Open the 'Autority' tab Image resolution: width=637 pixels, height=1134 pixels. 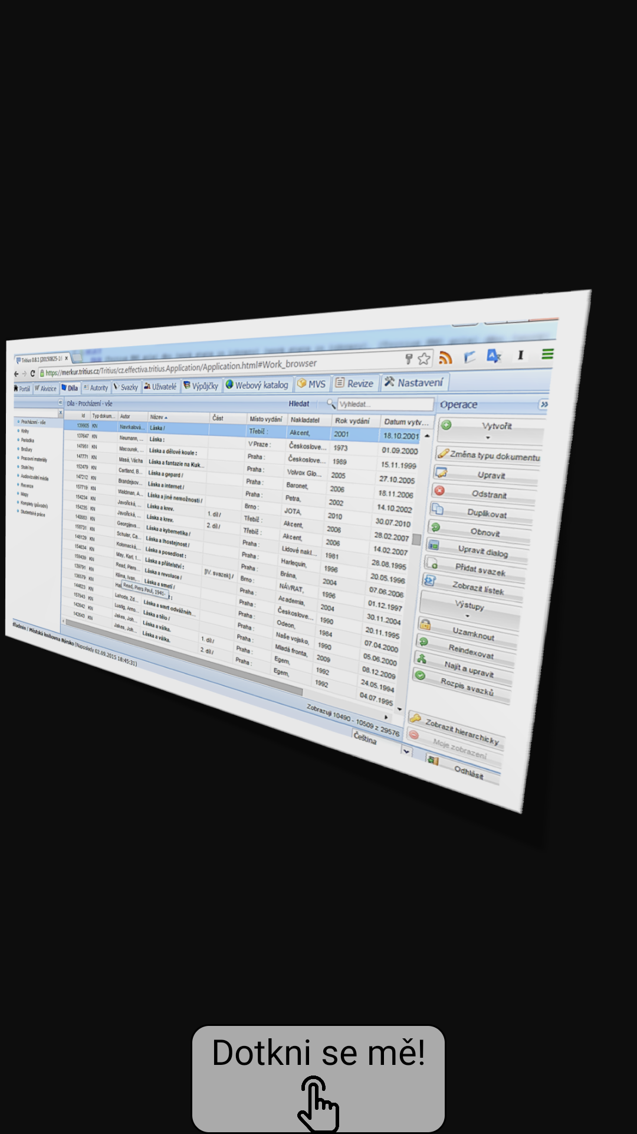[x=96, y=388]
